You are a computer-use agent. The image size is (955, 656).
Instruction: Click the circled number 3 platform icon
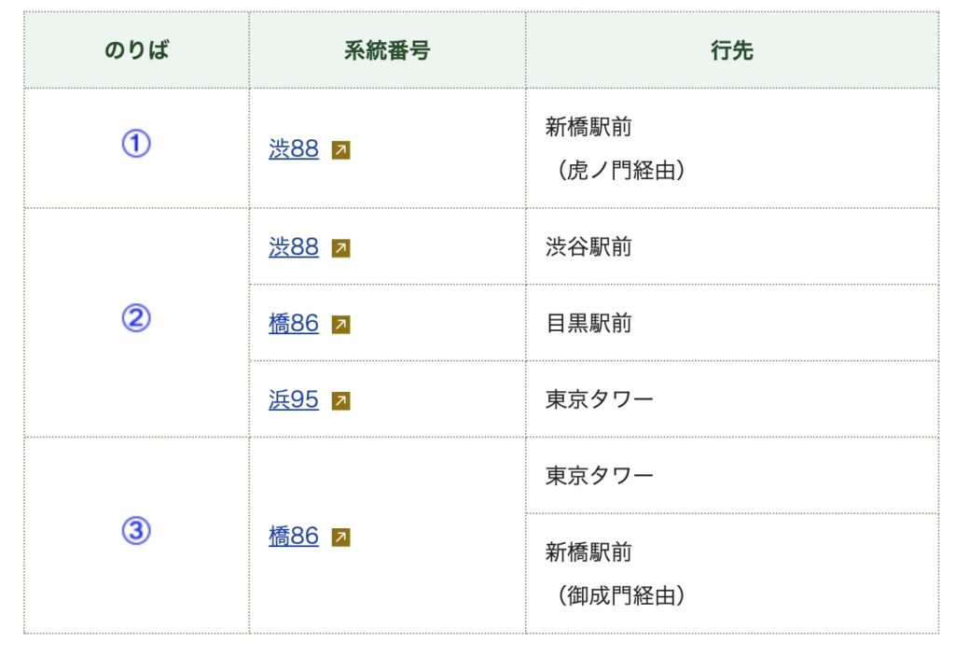(x=136, y=530)
